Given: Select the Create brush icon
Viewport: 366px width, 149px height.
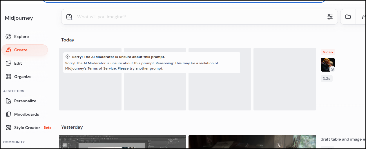Looking at the screenshot, I should point(8,50).
